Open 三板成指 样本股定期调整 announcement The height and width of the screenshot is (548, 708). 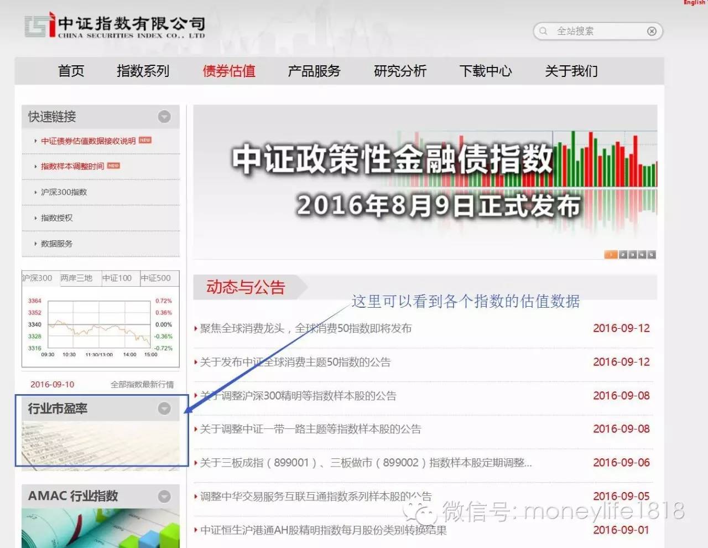tap(366, 463)
